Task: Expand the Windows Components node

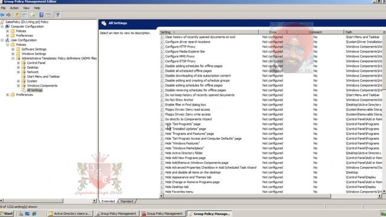Action: 19,86
